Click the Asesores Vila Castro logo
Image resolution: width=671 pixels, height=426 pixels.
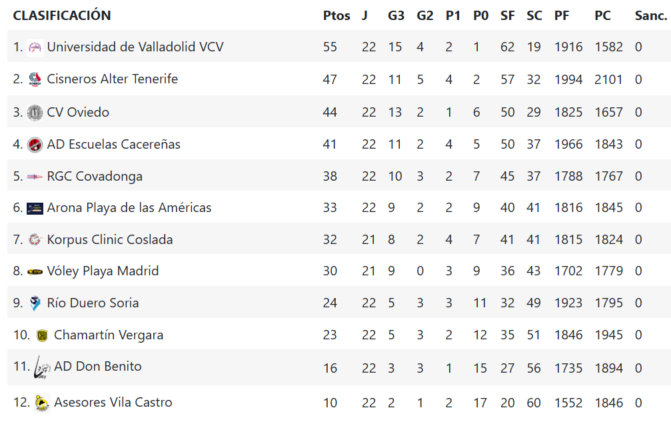[x=42, y=403]
